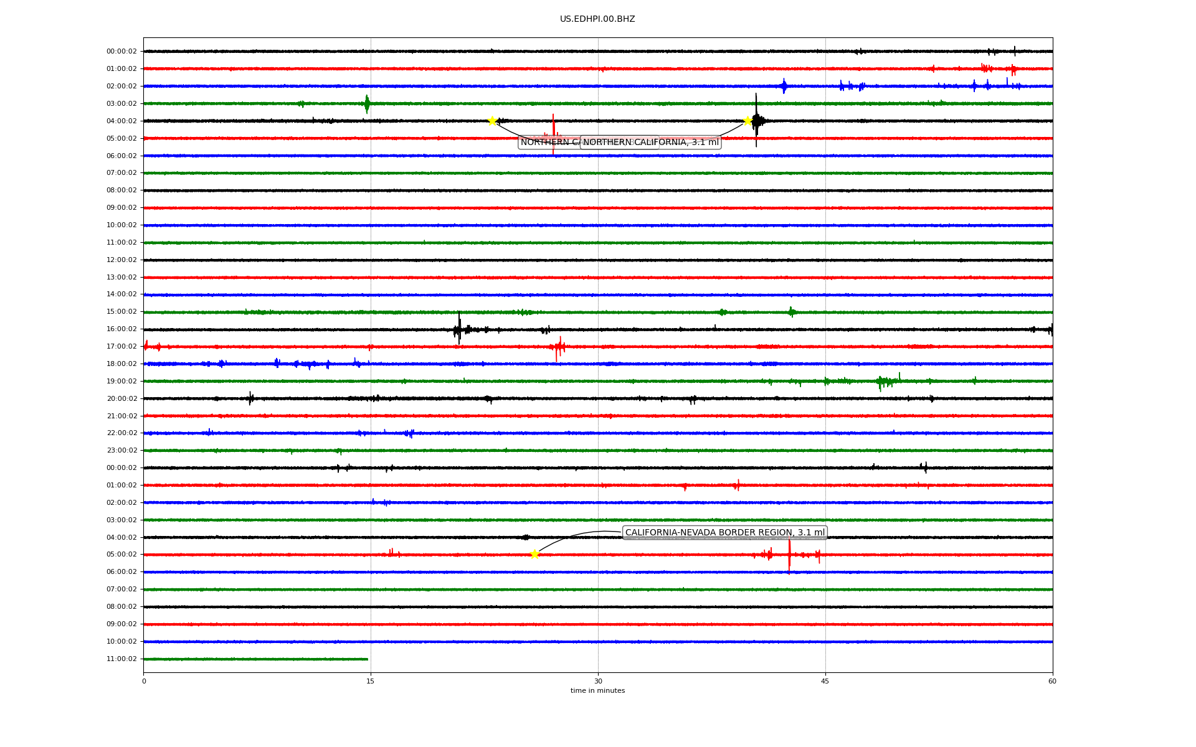Click the 19:00:02 time label
Screen dimensions: 1196x747
[x=121, y=381]
